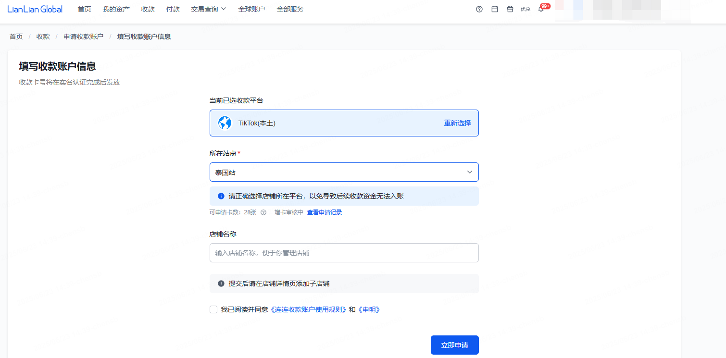Select 收款 in the top navigation
Viewport: 726px width, 358px height.
point(148,9)
